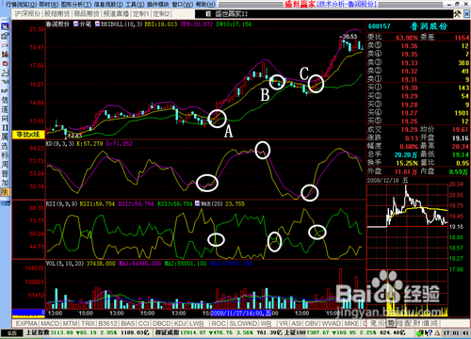Click the hammer tools icon at top right
The height and width of the screenshot is (339, 471).
tap(457, 14)
